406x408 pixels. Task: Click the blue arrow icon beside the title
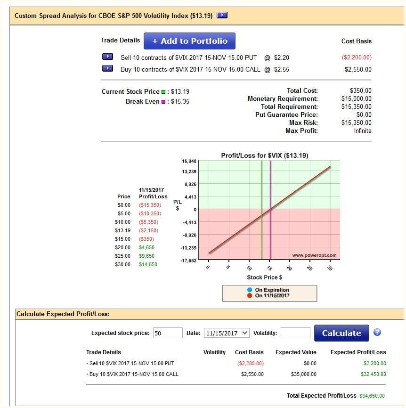[x=222, y=15]
